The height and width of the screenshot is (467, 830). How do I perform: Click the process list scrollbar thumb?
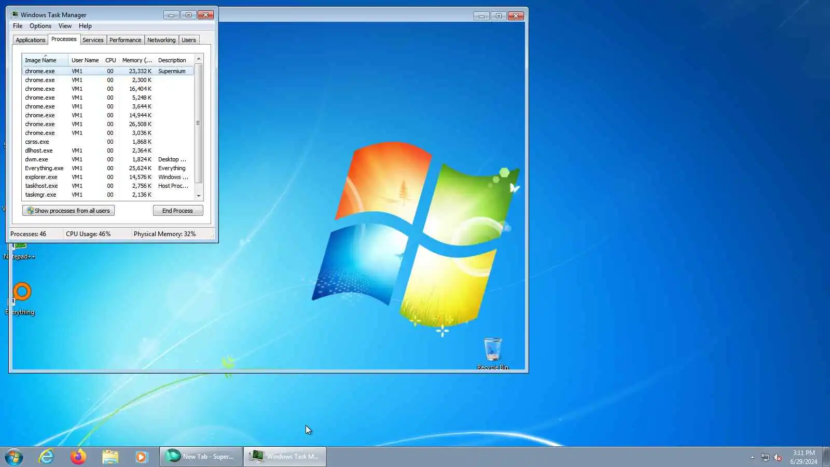pyautogui.click(x=198, y=123)
